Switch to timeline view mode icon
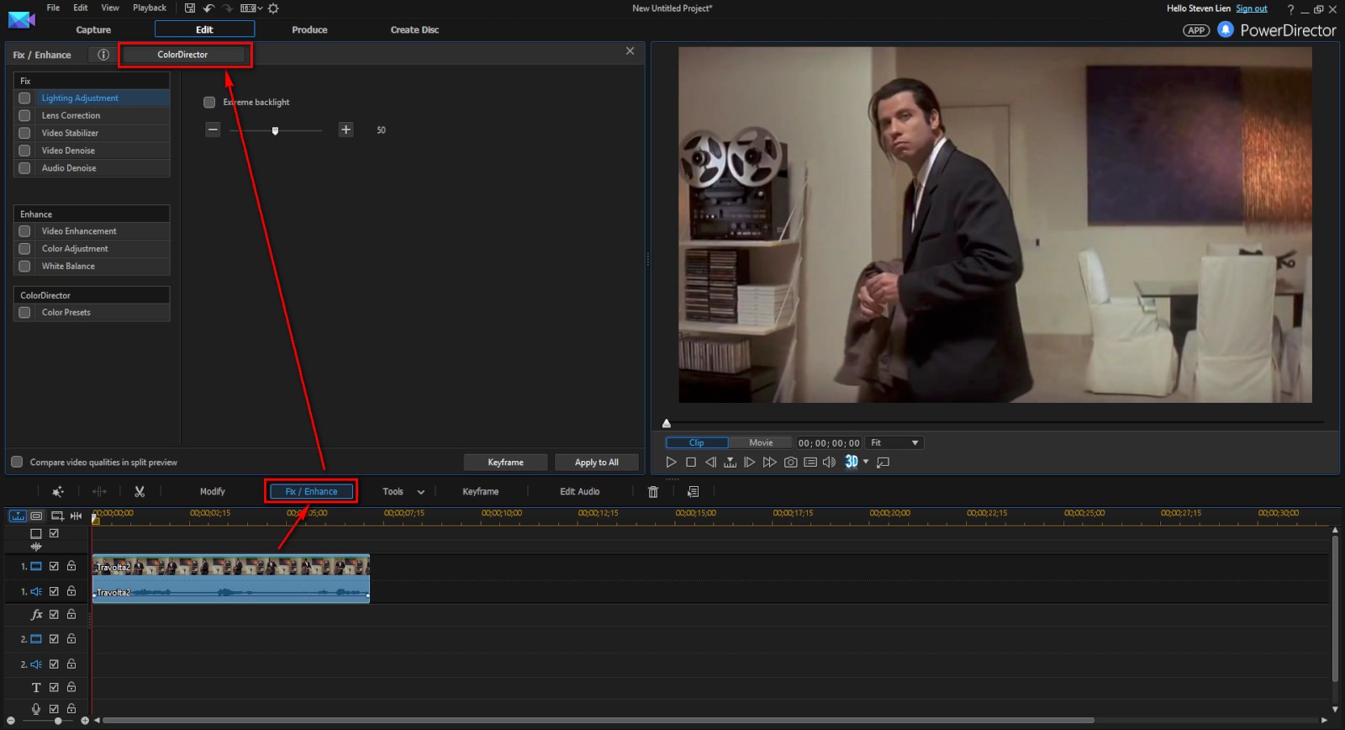The width and height of the screenshot is (1345, 730). pyautogui.click(x=18, y=516)
